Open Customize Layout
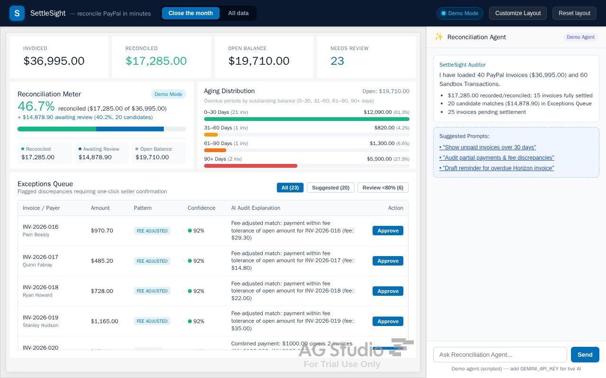The height and width of the screenshot is (378, 606). [x=518, y=13]
